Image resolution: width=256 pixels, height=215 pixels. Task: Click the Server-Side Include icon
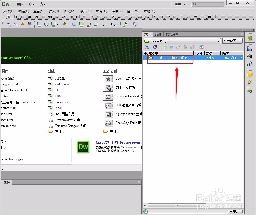(89, 24)
